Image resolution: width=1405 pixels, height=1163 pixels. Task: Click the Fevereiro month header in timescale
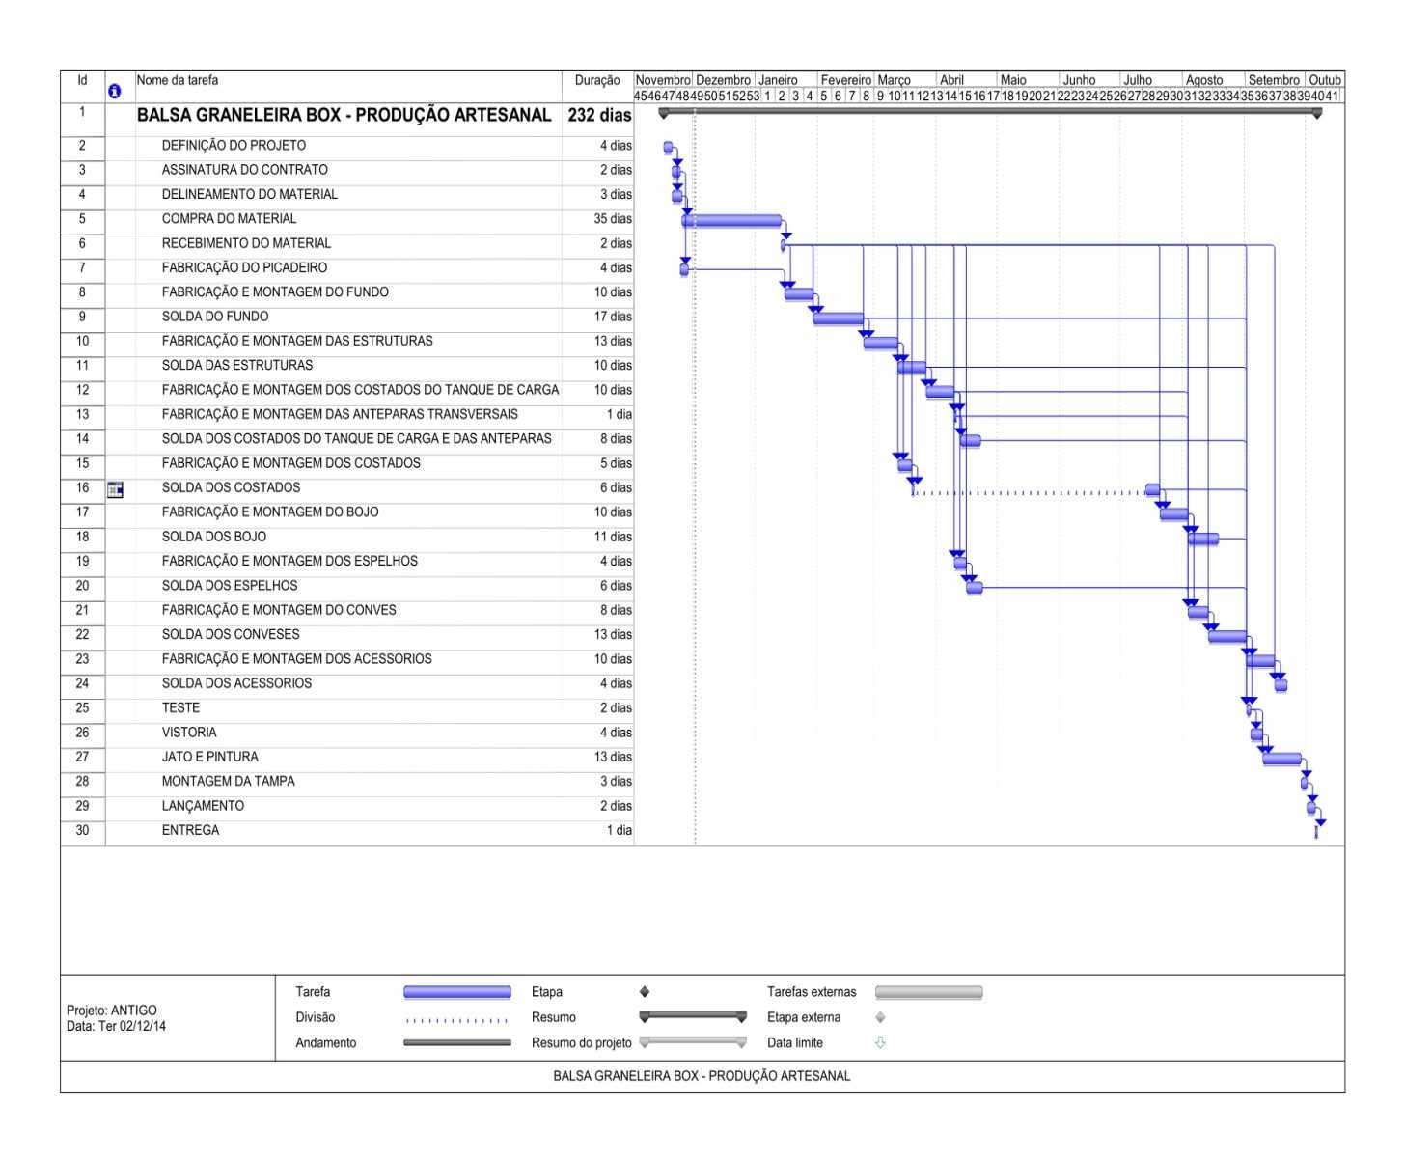pyautogui.click(x=846, y=80)
